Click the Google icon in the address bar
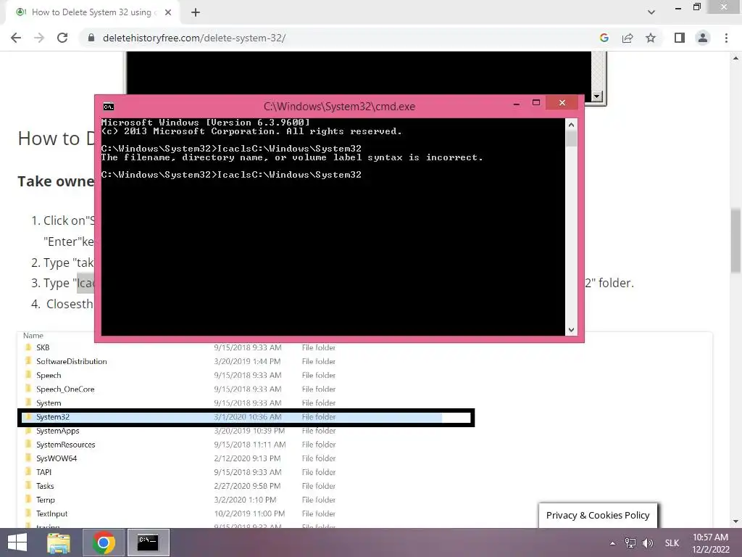Image resolution: width=742 pixels, height=557 pixels. 604,38
